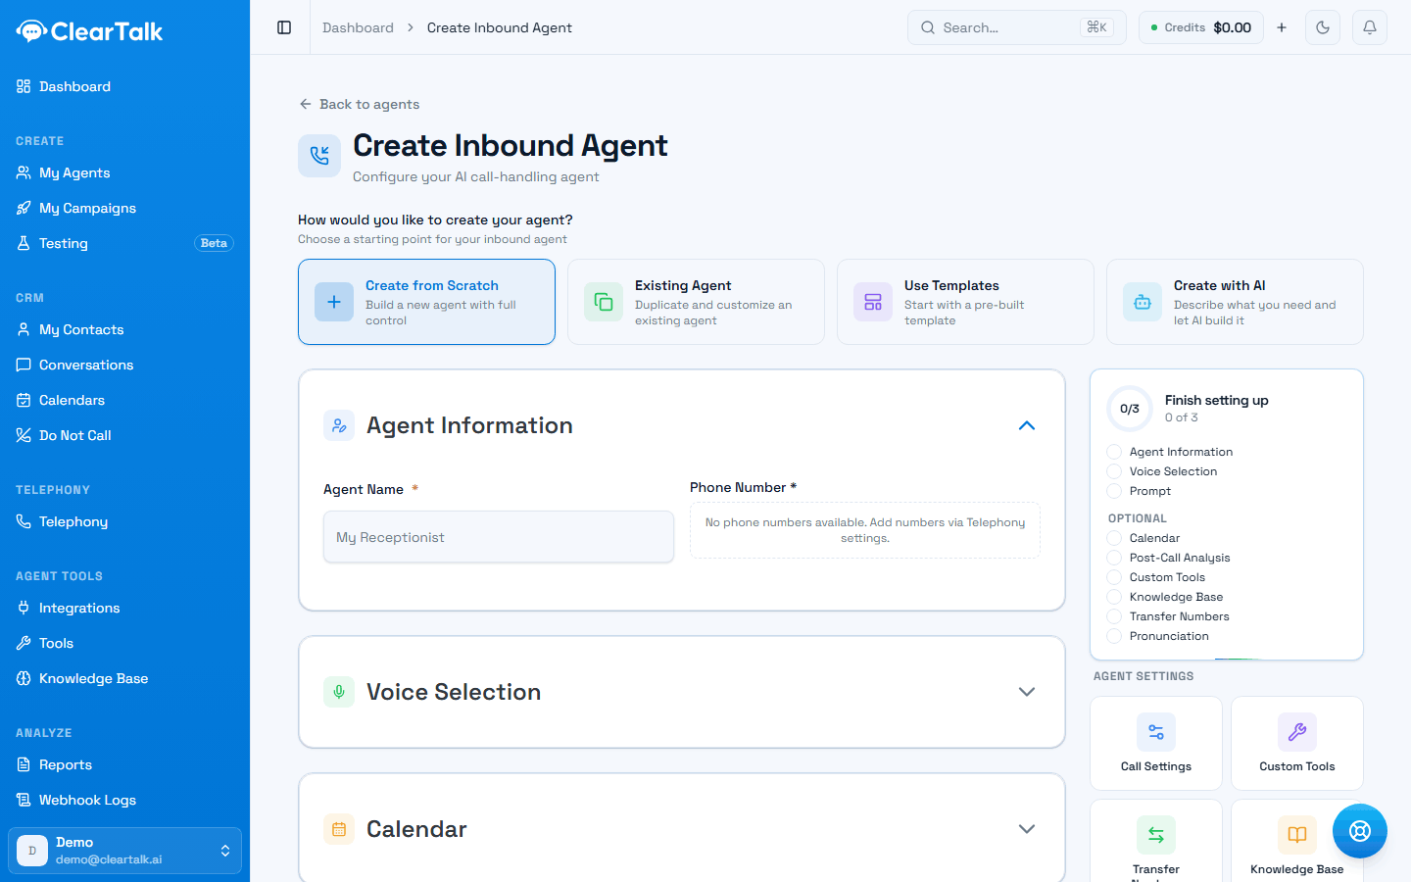Click the 0/3 setup progress ring
Screen dimensions: 1411x882
[1130, 409]
